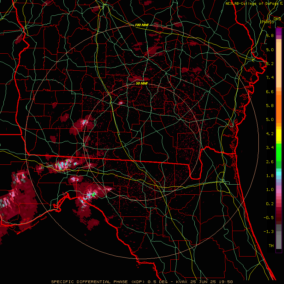The width and height of the screenshot is (284, 284).
Task: Click the -1.3 legend value
Action: pyautogui.click(x=269, y=232)
